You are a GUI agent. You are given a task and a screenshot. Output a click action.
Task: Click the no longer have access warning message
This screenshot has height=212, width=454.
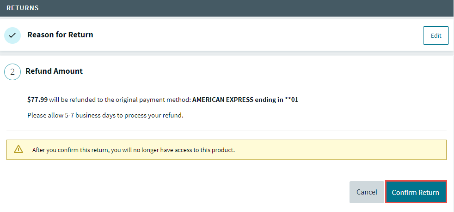pyautogui.click(x=185, y=150)
